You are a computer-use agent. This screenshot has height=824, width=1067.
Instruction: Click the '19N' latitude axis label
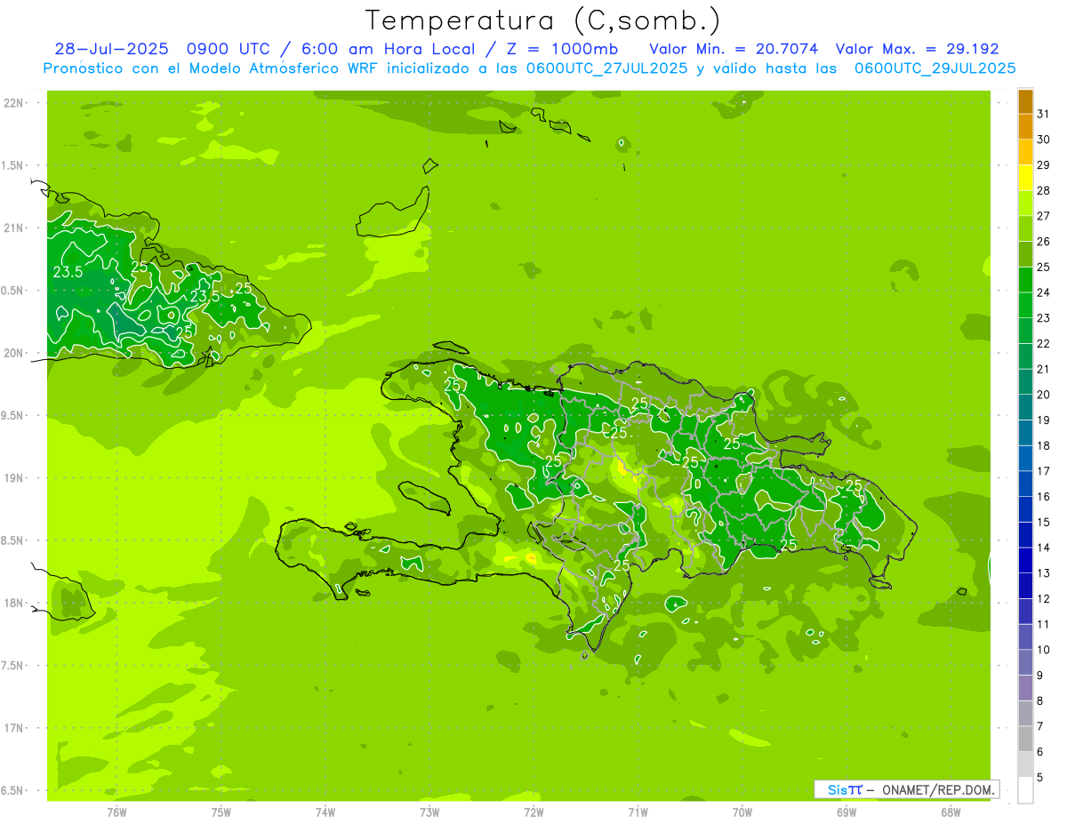pyautogui.click(x=13, y=478)
